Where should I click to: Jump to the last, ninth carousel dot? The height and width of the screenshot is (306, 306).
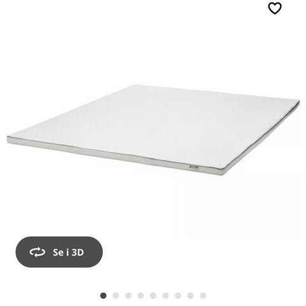[203, 296]
